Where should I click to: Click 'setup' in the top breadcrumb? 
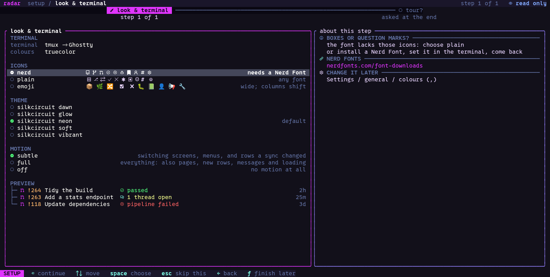[x=36, y=3]
